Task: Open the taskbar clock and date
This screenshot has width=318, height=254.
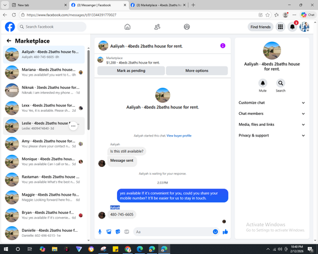Action: pos(297,249)
